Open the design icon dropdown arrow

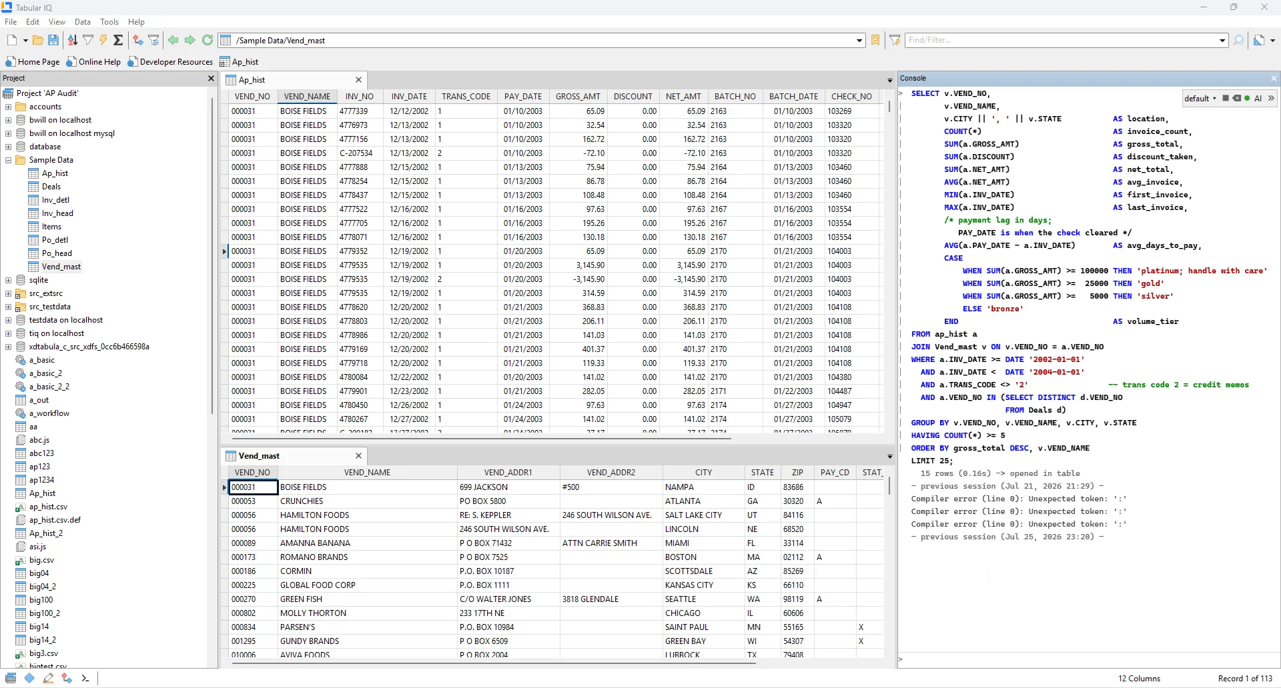point(1272,41)
